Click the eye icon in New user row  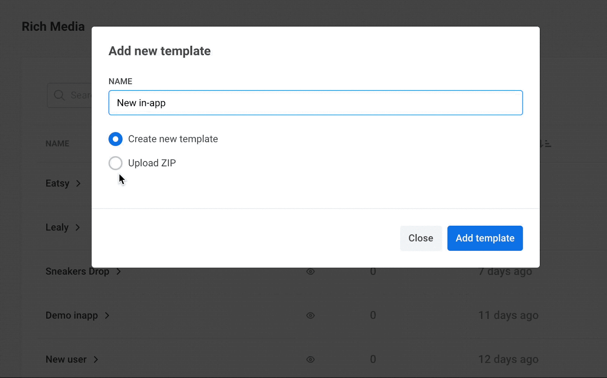coord(310,359)
